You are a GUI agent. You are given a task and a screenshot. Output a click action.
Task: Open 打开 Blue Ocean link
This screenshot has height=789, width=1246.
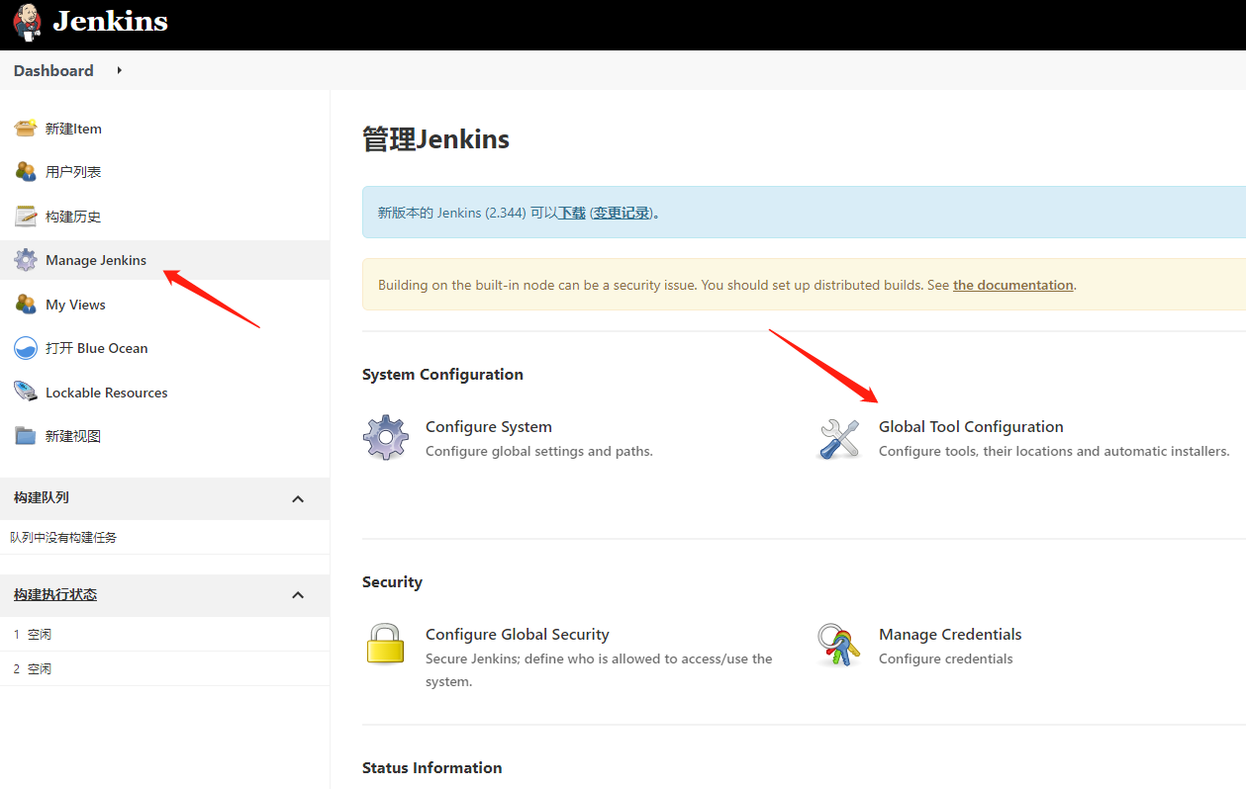point(97,348)
